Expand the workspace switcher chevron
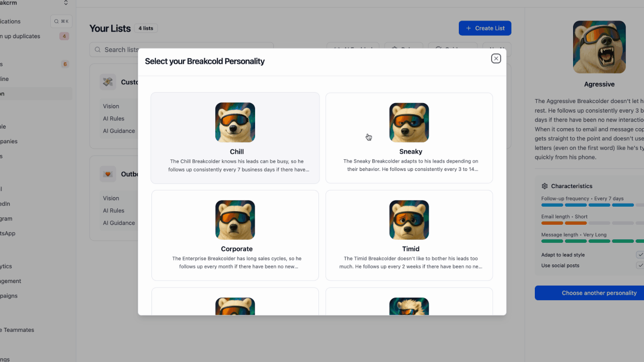 pyautogui.click(x=66, y=3)
